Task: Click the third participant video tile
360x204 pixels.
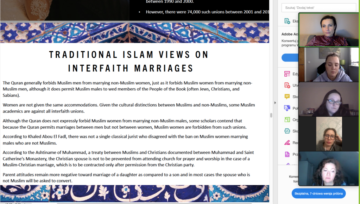Action: point(329,99)
